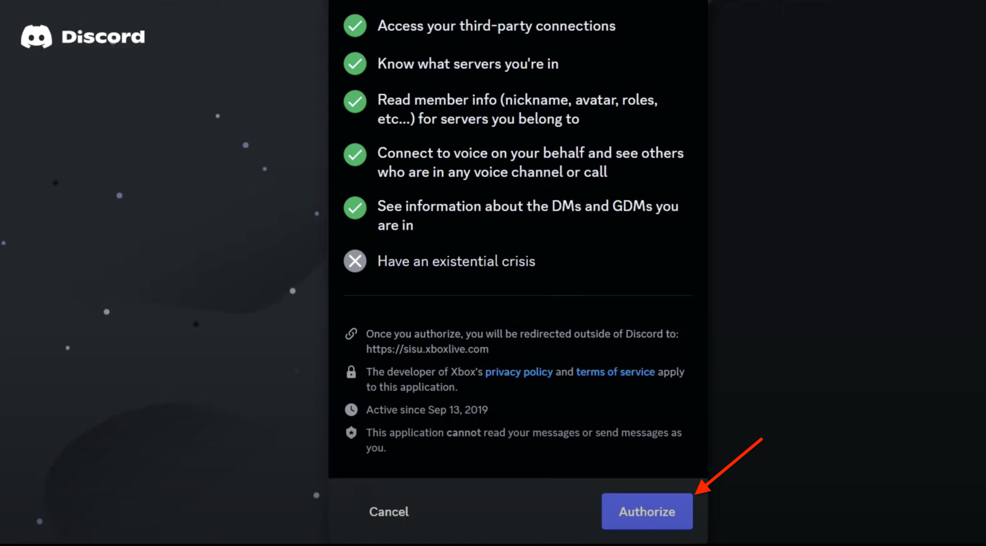Click the 'Active since Sep 13, 2019' text
The height and width of the screenshot is (546, 986).
pos(426,409)
